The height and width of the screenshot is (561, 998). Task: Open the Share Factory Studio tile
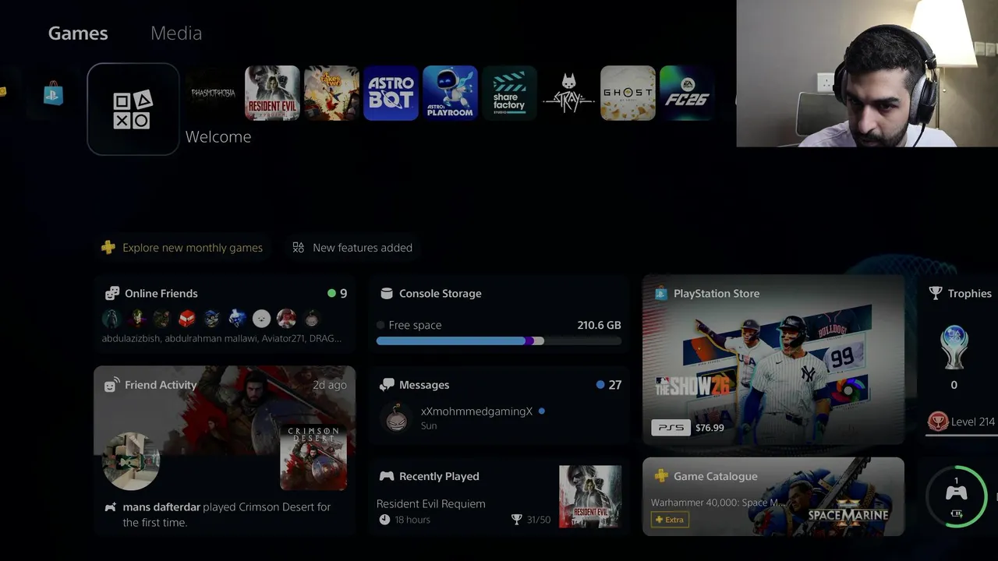[x=509, y=93]
